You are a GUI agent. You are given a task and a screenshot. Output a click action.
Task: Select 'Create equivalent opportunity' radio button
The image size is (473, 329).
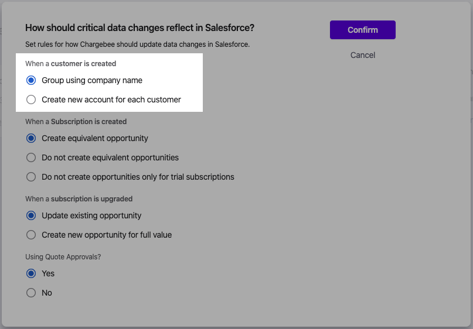31,139
